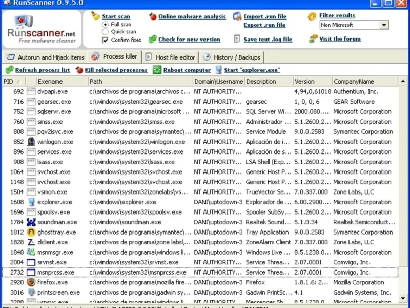Click the Visit the forum icon
Screen dimensions: 410x308
313,39
